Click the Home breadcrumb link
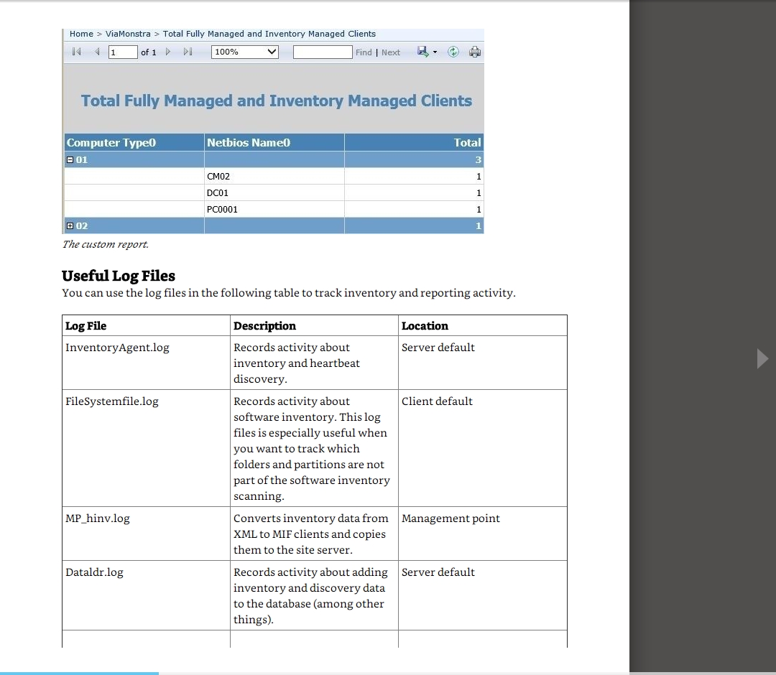The height and width of the screenshot is (675, 776). coord(81,34)
